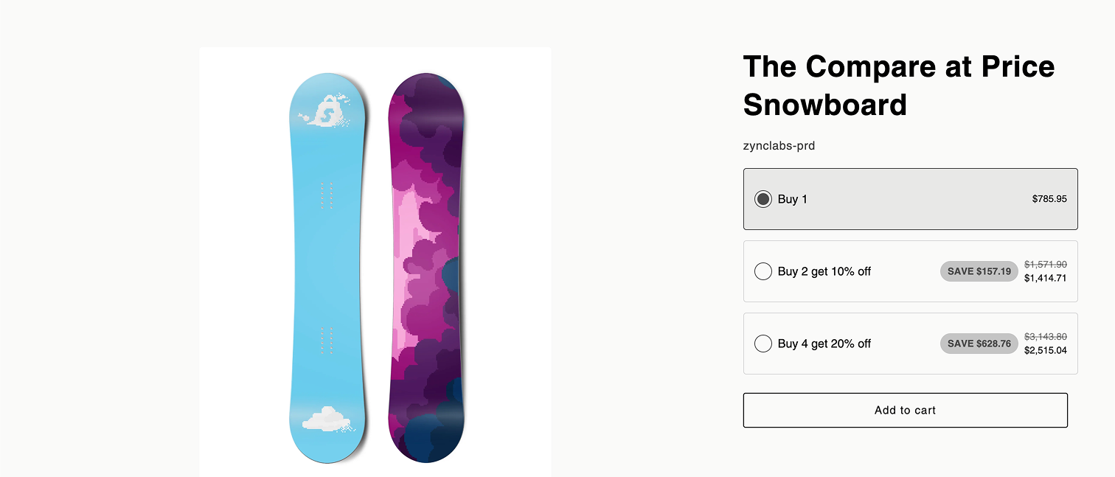The width and height of the screenshot is (1115, 477).
Task: Click the $1,414.71 discounted price
Action: tap(1045, 278)
